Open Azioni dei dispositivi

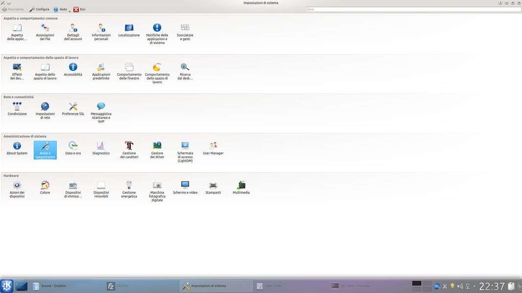tap(17, 189)
